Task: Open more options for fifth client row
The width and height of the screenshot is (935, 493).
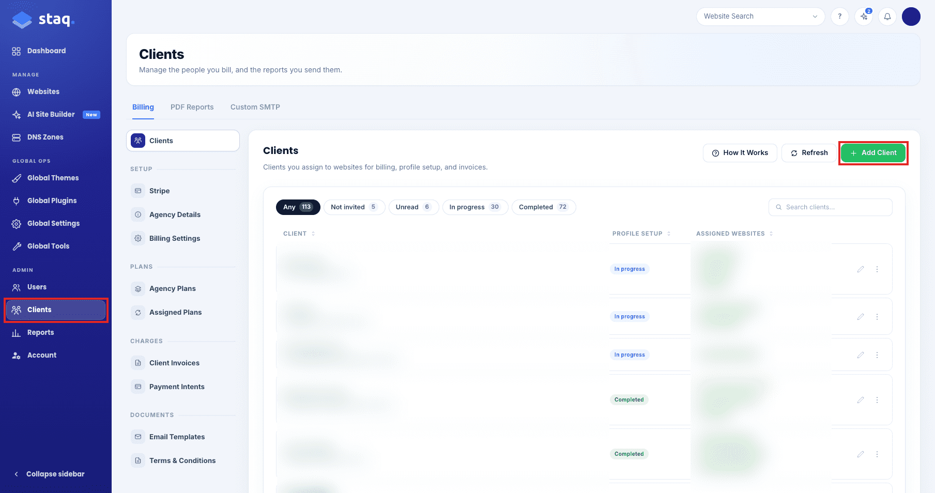Action: point(877,454)
